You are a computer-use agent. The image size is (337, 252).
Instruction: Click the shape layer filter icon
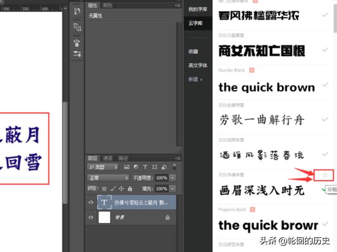[154, 167]
